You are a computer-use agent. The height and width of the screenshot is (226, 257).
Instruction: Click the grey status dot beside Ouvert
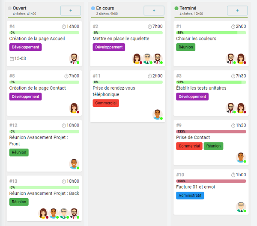coord(10,8)
